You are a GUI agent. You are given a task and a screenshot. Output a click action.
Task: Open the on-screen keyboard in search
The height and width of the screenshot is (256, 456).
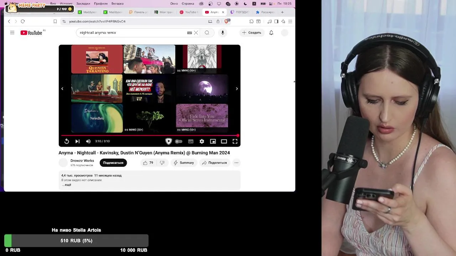(190, 33)
